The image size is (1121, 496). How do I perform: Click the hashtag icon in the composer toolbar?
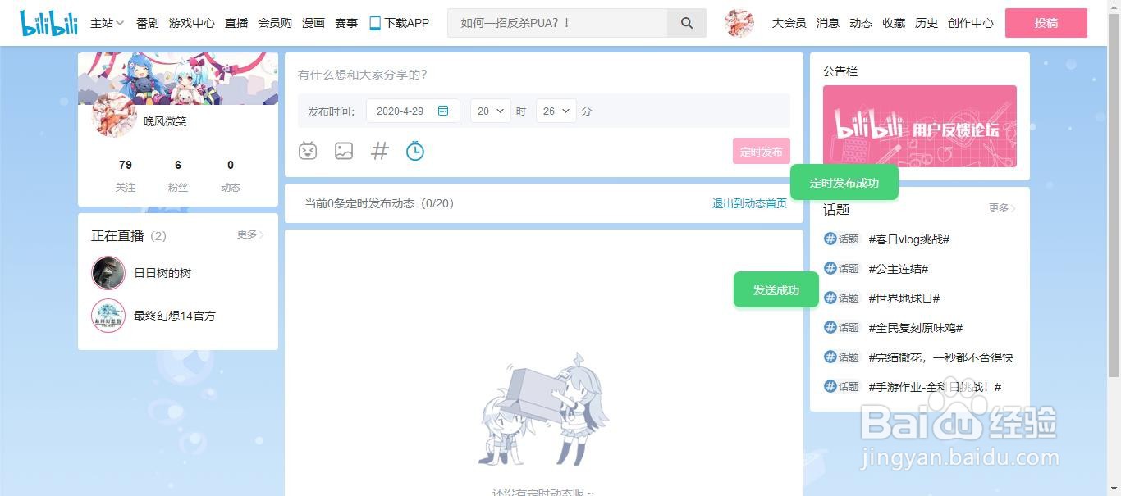pyautogui.click(x=379, y=151)
